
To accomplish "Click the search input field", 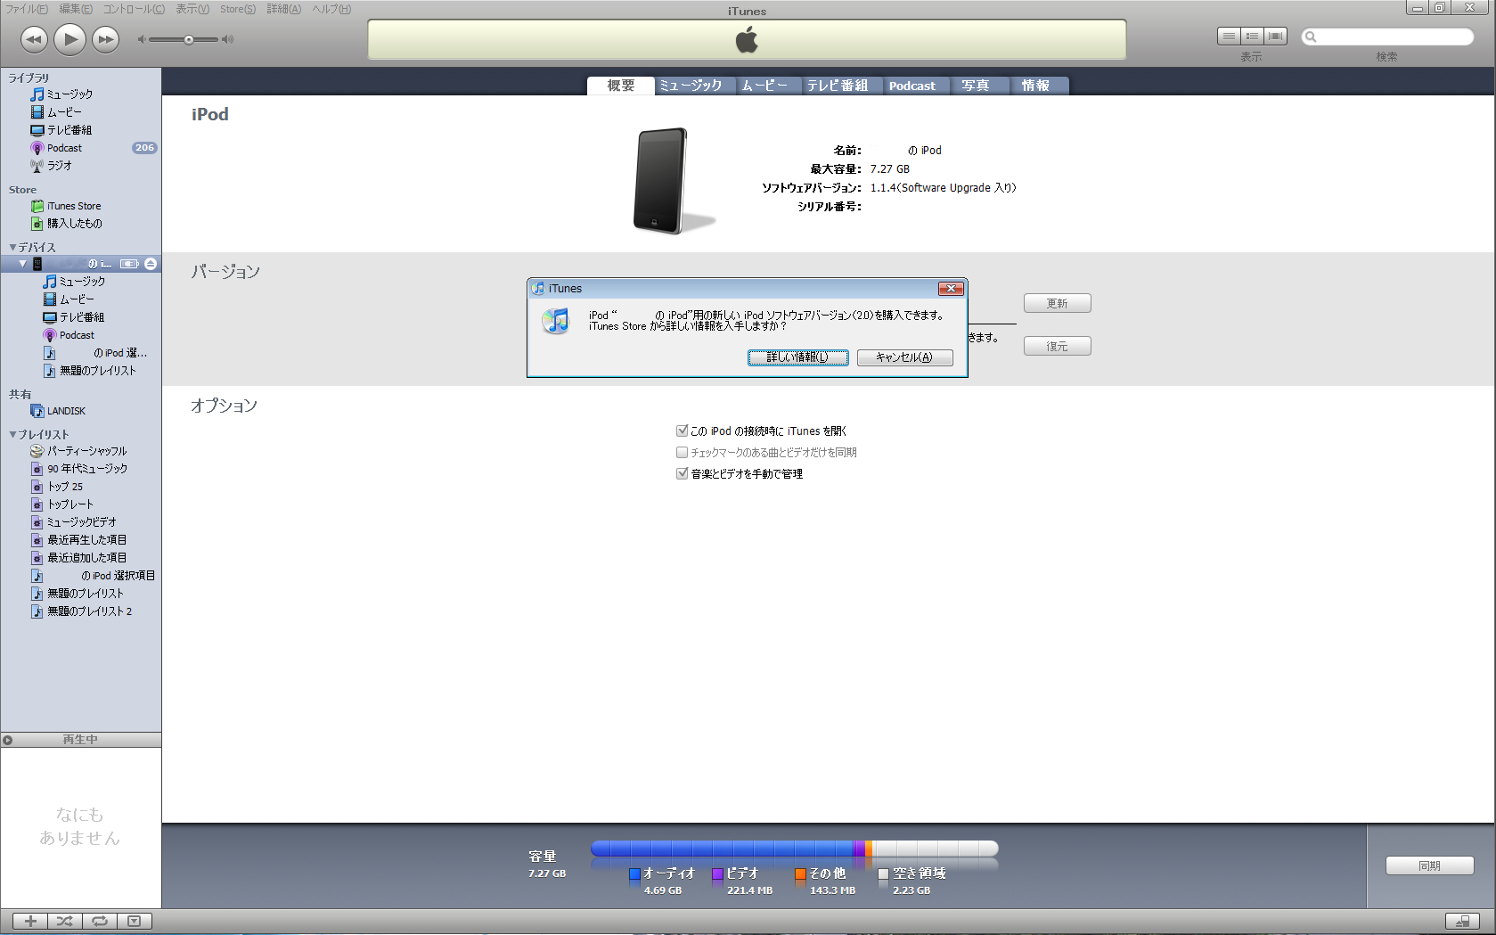I will pyautogui.click(x=1387, y=37).
